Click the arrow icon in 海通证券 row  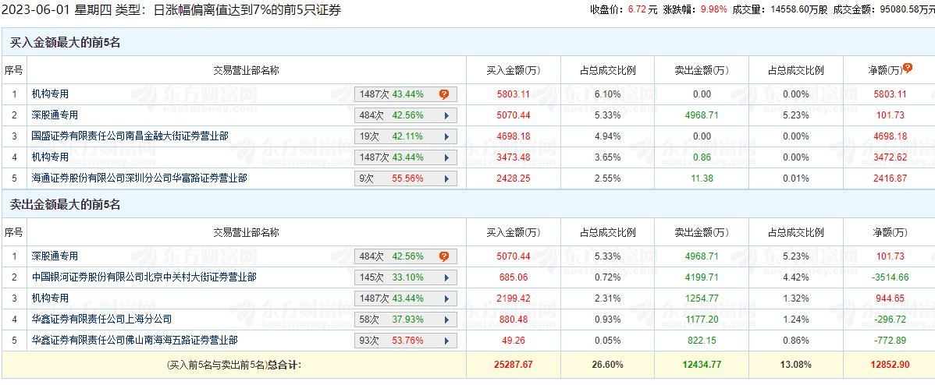446,178
